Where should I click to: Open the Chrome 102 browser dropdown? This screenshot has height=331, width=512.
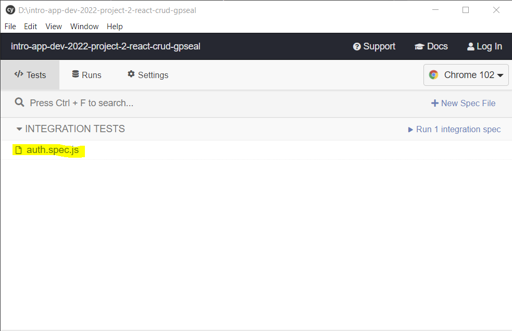[x=466, y=74]
